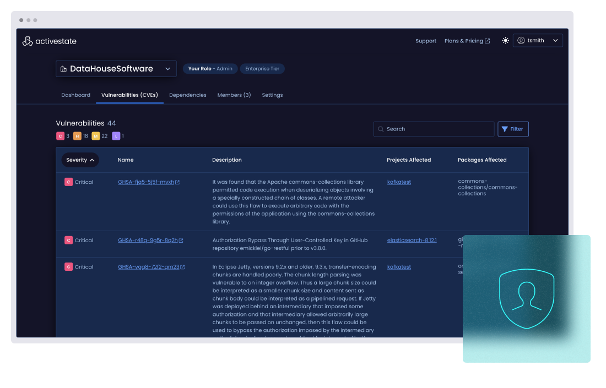Open the kafkatest project link in first row
The image size is (606, 388).
point(399,182)
